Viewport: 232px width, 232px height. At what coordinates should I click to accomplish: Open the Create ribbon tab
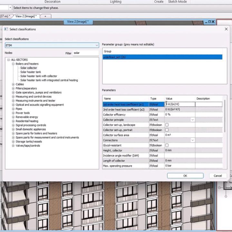pos(159,2)
